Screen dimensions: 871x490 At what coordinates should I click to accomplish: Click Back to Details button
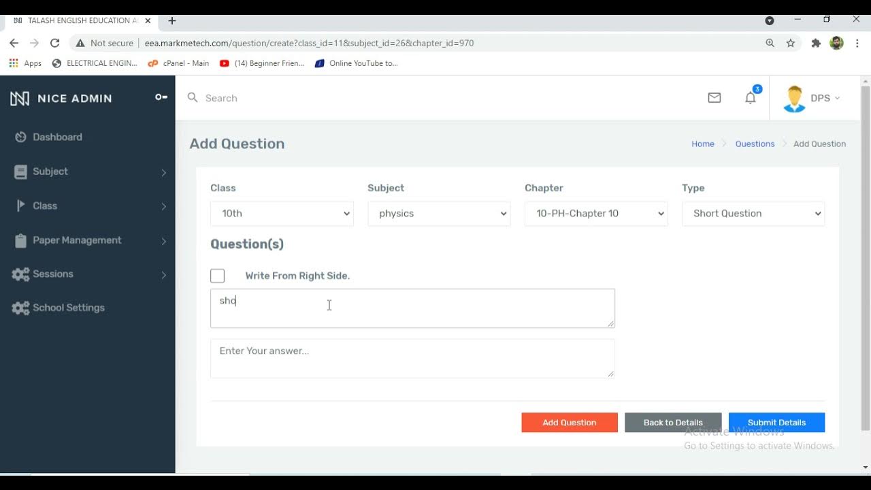(x=673, y=423)
